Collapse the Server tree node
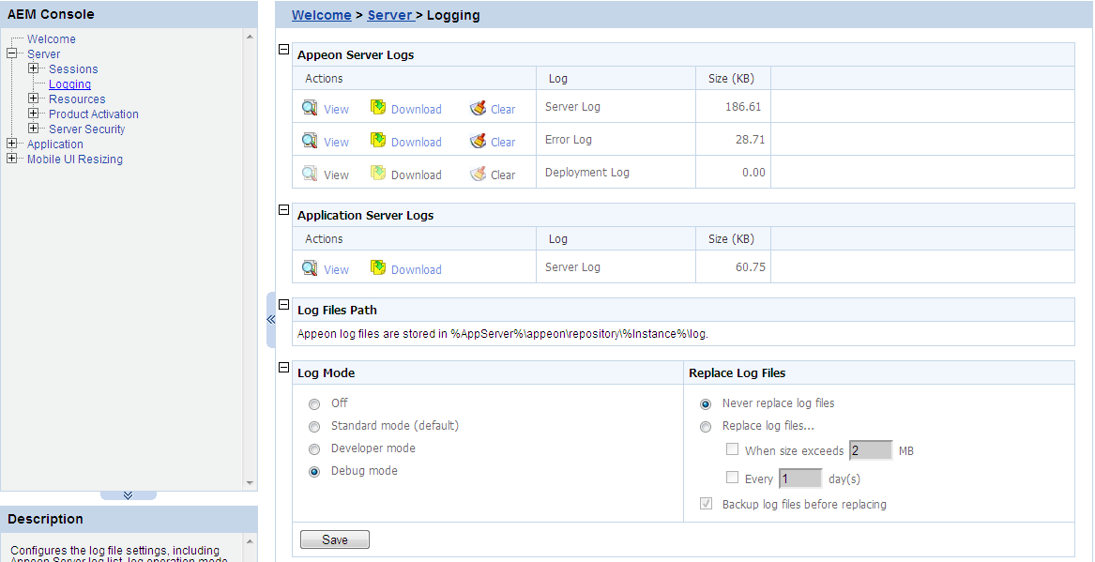 [11, 53]
